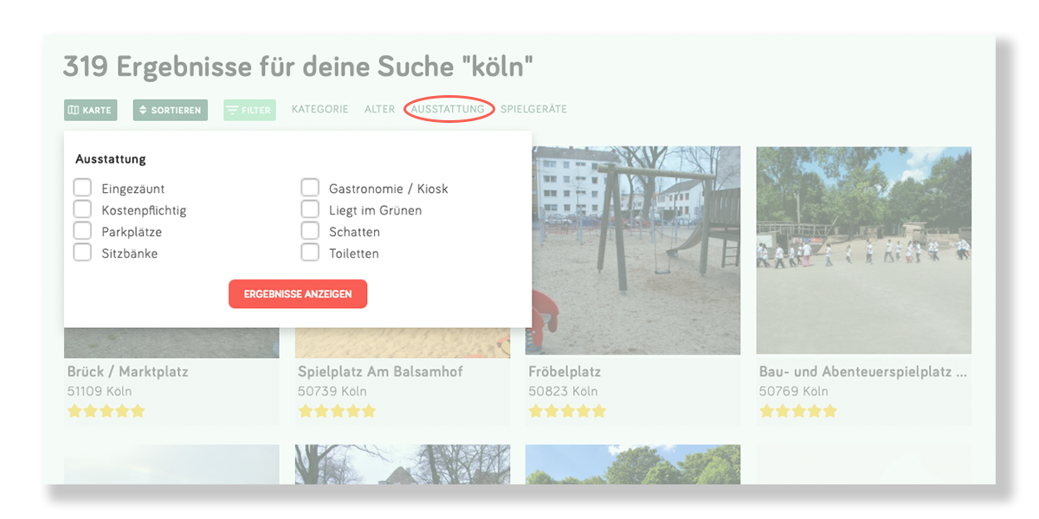
Task: Click the Spielplatz Am Balsamhof title
Action: tap(380, 372)
